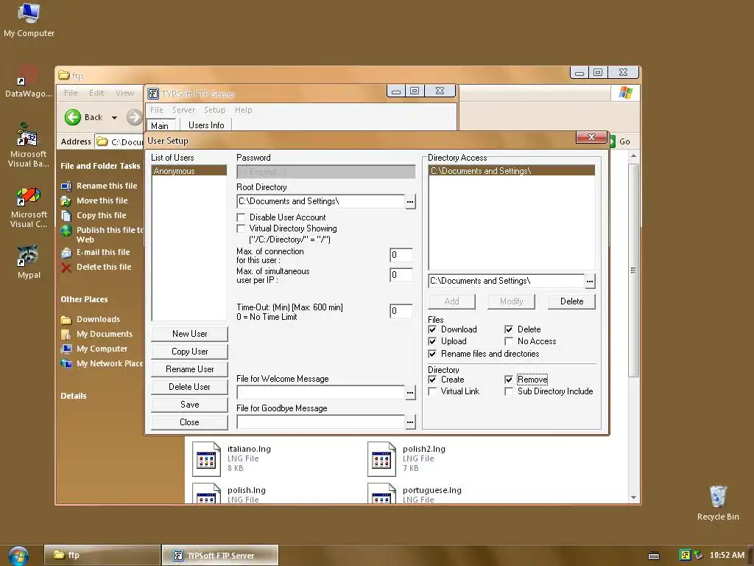Uncheck Directory Remove permission

(509, 380)
